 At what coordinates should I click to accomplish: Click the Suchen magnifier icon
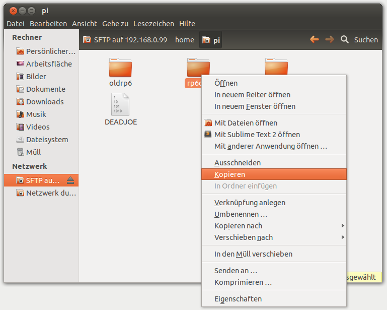[x=345, y=39]
